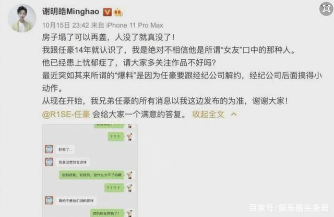Click the avatar beside the "????" green bubble

129,188
